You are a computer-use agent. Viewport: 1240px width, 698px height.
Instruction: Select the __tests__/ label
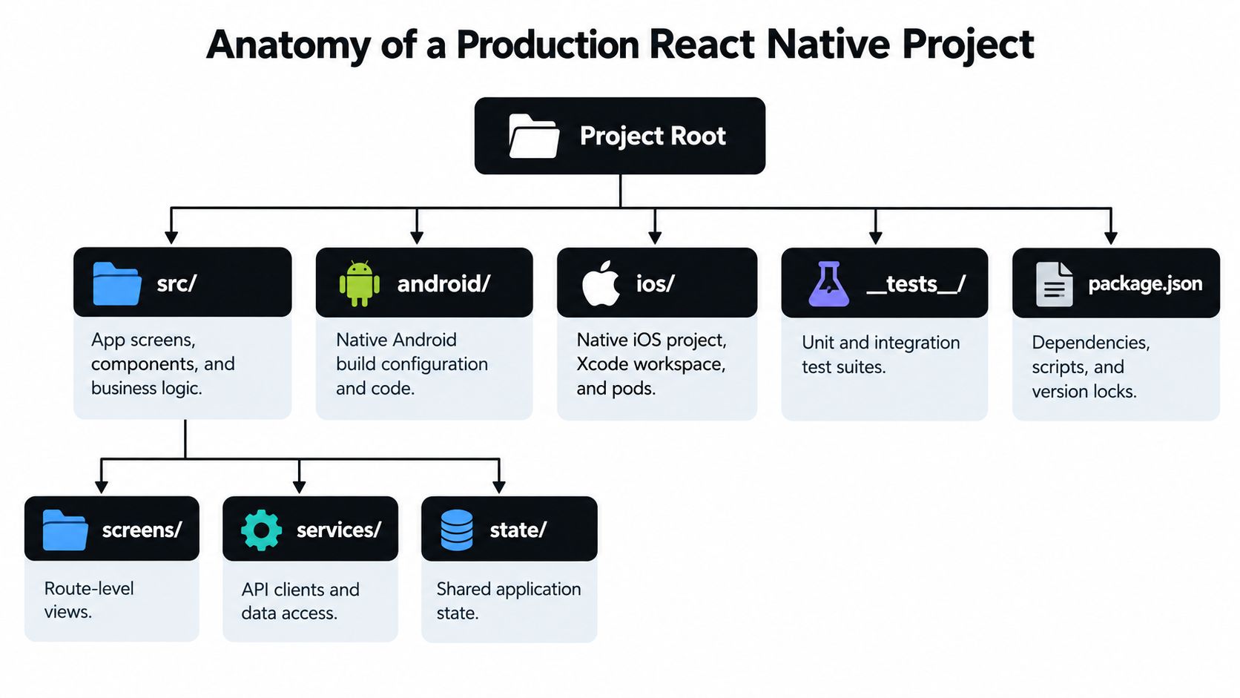tap(916, 284)
